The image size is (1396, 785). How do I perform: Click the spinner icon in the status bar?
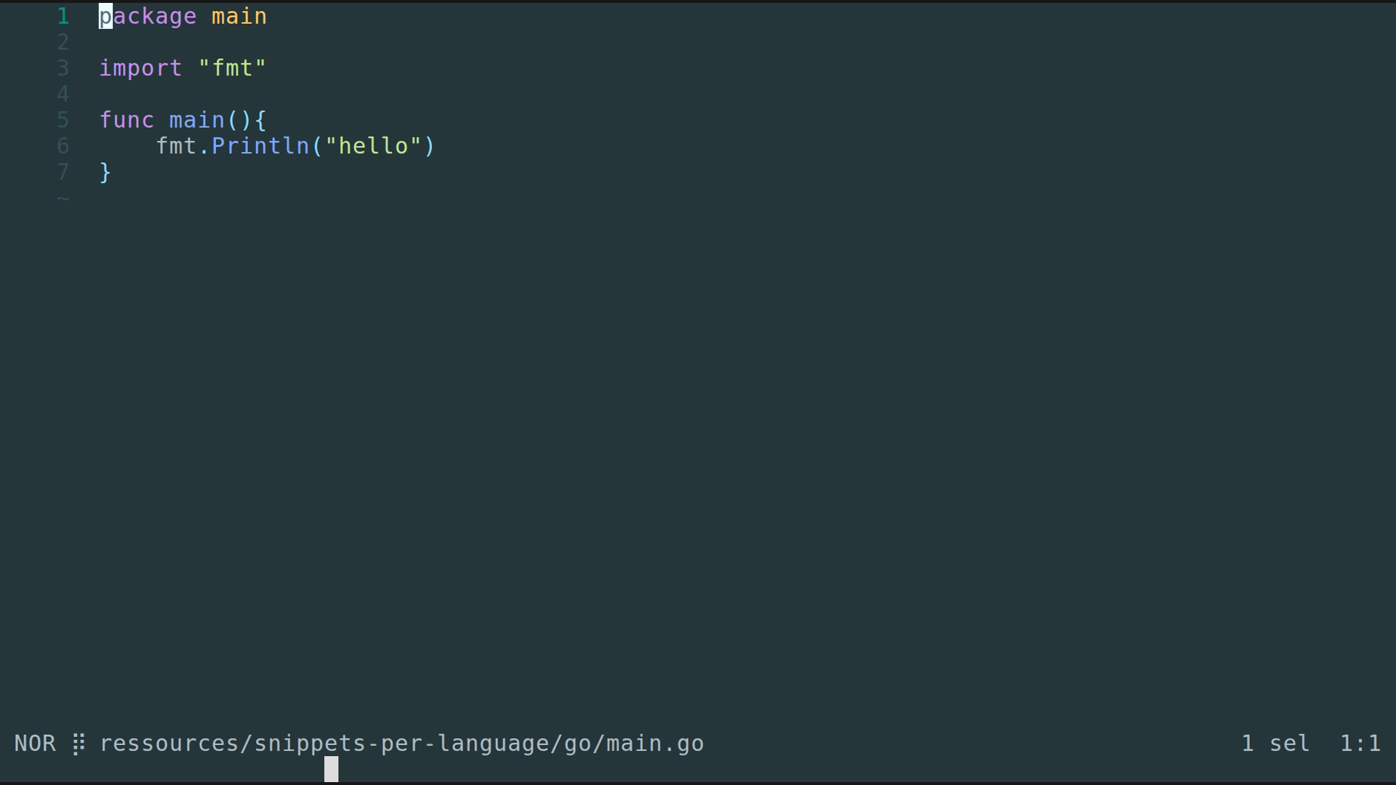pyautogui.click(x=79, y=744)
